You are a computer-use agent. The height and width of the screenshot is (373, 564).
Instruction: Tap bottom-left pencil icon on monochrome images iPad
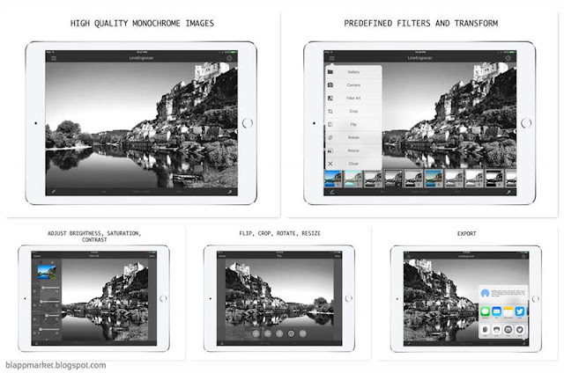(x=54, y=192)
